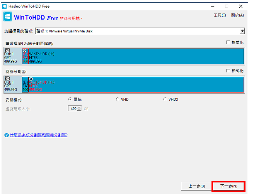
Task: Click the Disk 1 icon in boot partition section
Action: click(7, 78)
